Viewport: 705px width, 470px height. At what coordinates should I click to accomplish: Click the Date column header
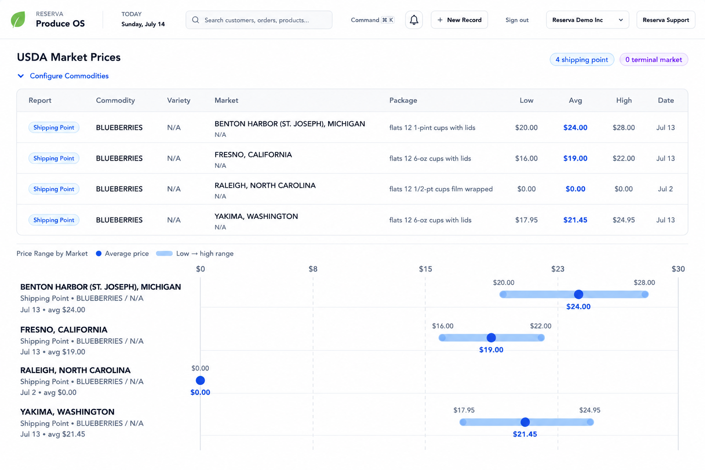coord(666,101)
